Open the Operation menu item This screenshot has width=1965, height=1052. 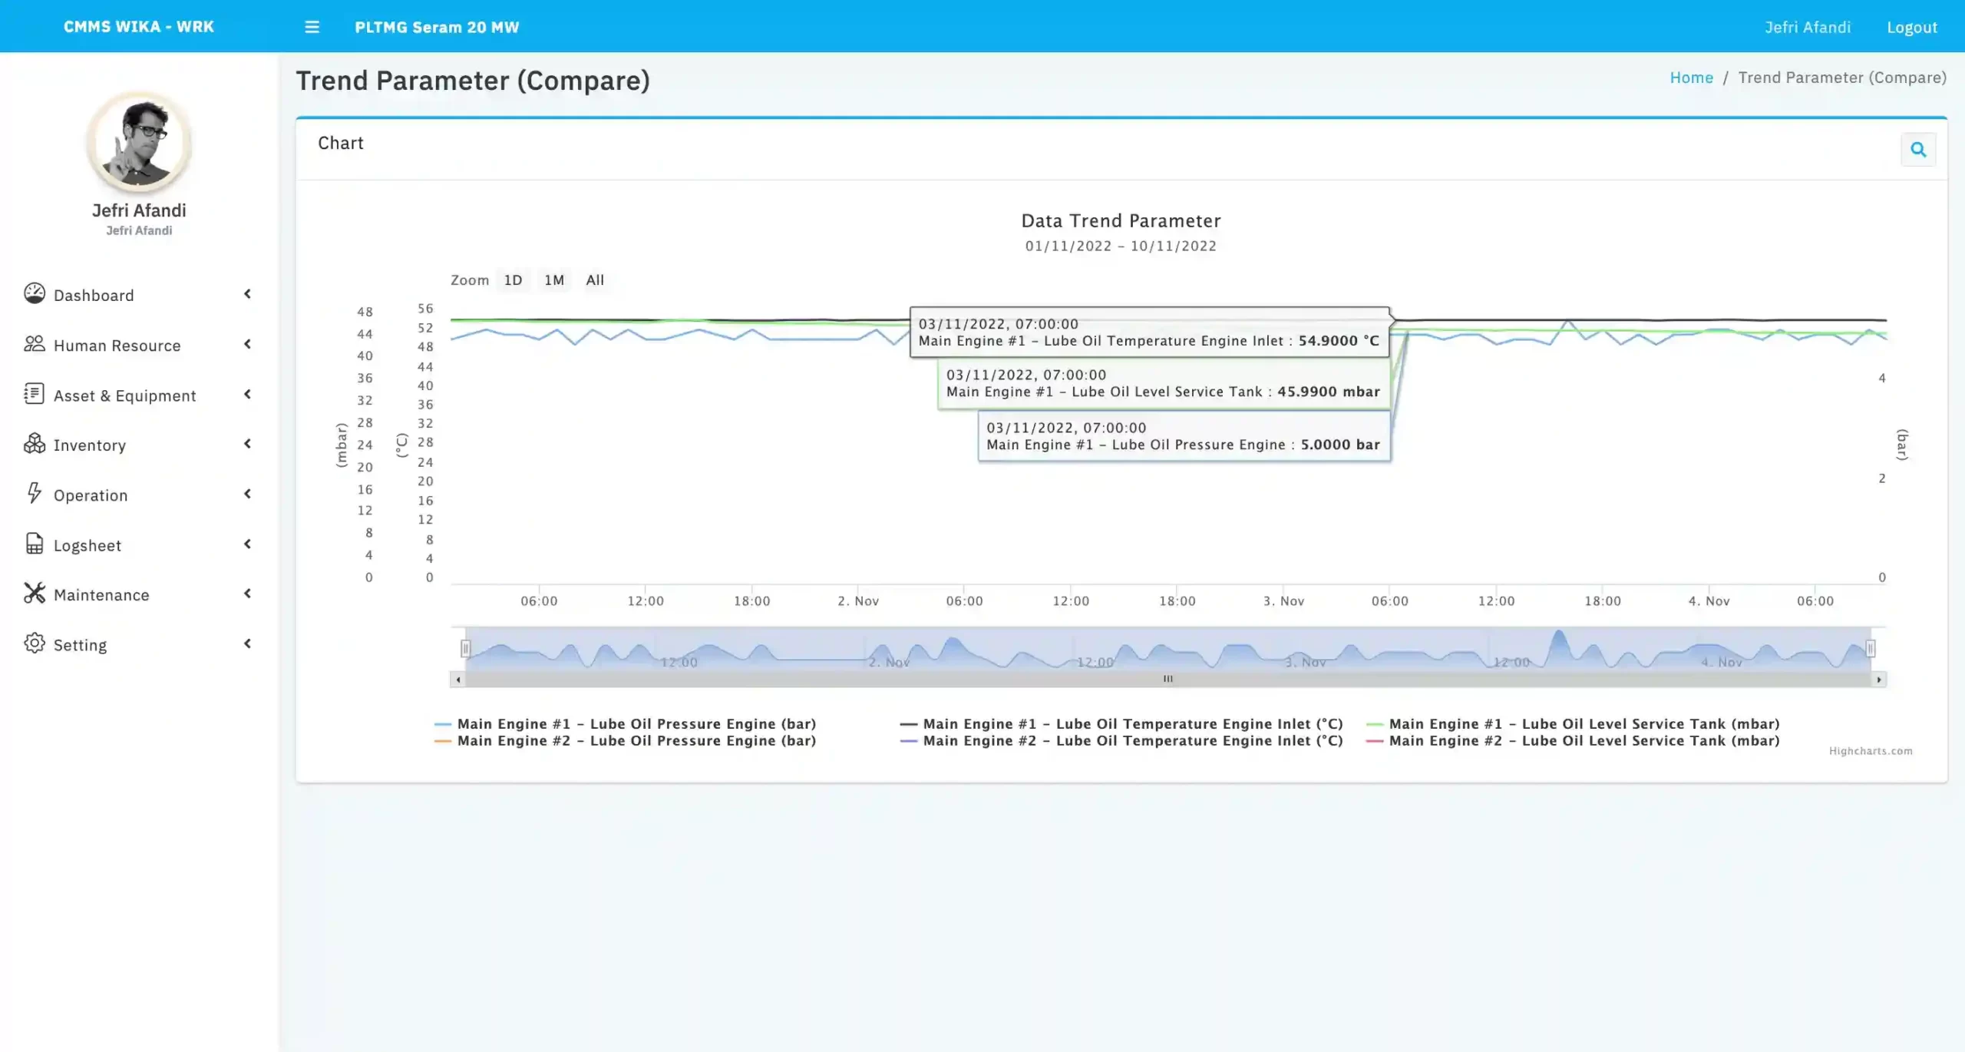coord(138,495)
